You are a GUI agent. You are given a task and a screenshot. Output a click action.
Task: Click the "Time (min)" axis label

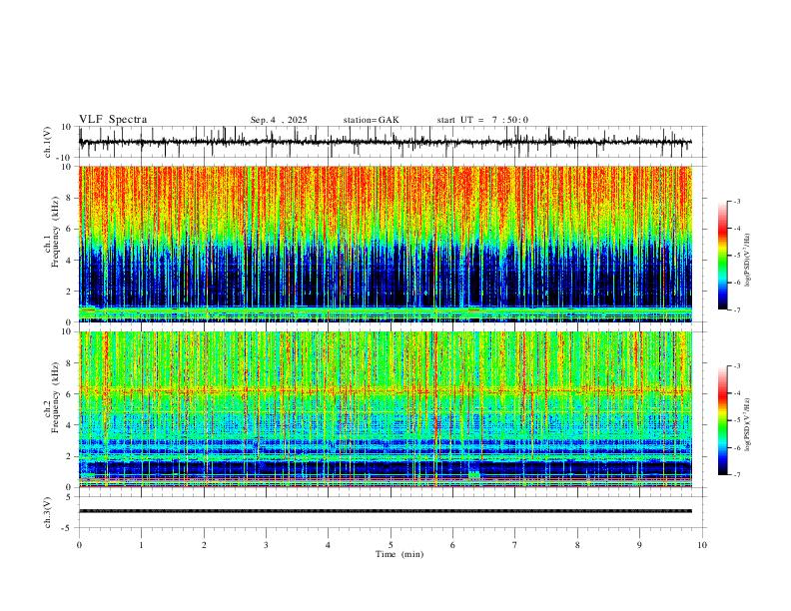click(x=399, y=554)
